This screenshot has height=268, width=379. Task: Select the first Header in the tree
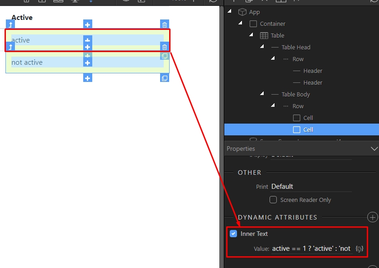click(x=313, y=71)
